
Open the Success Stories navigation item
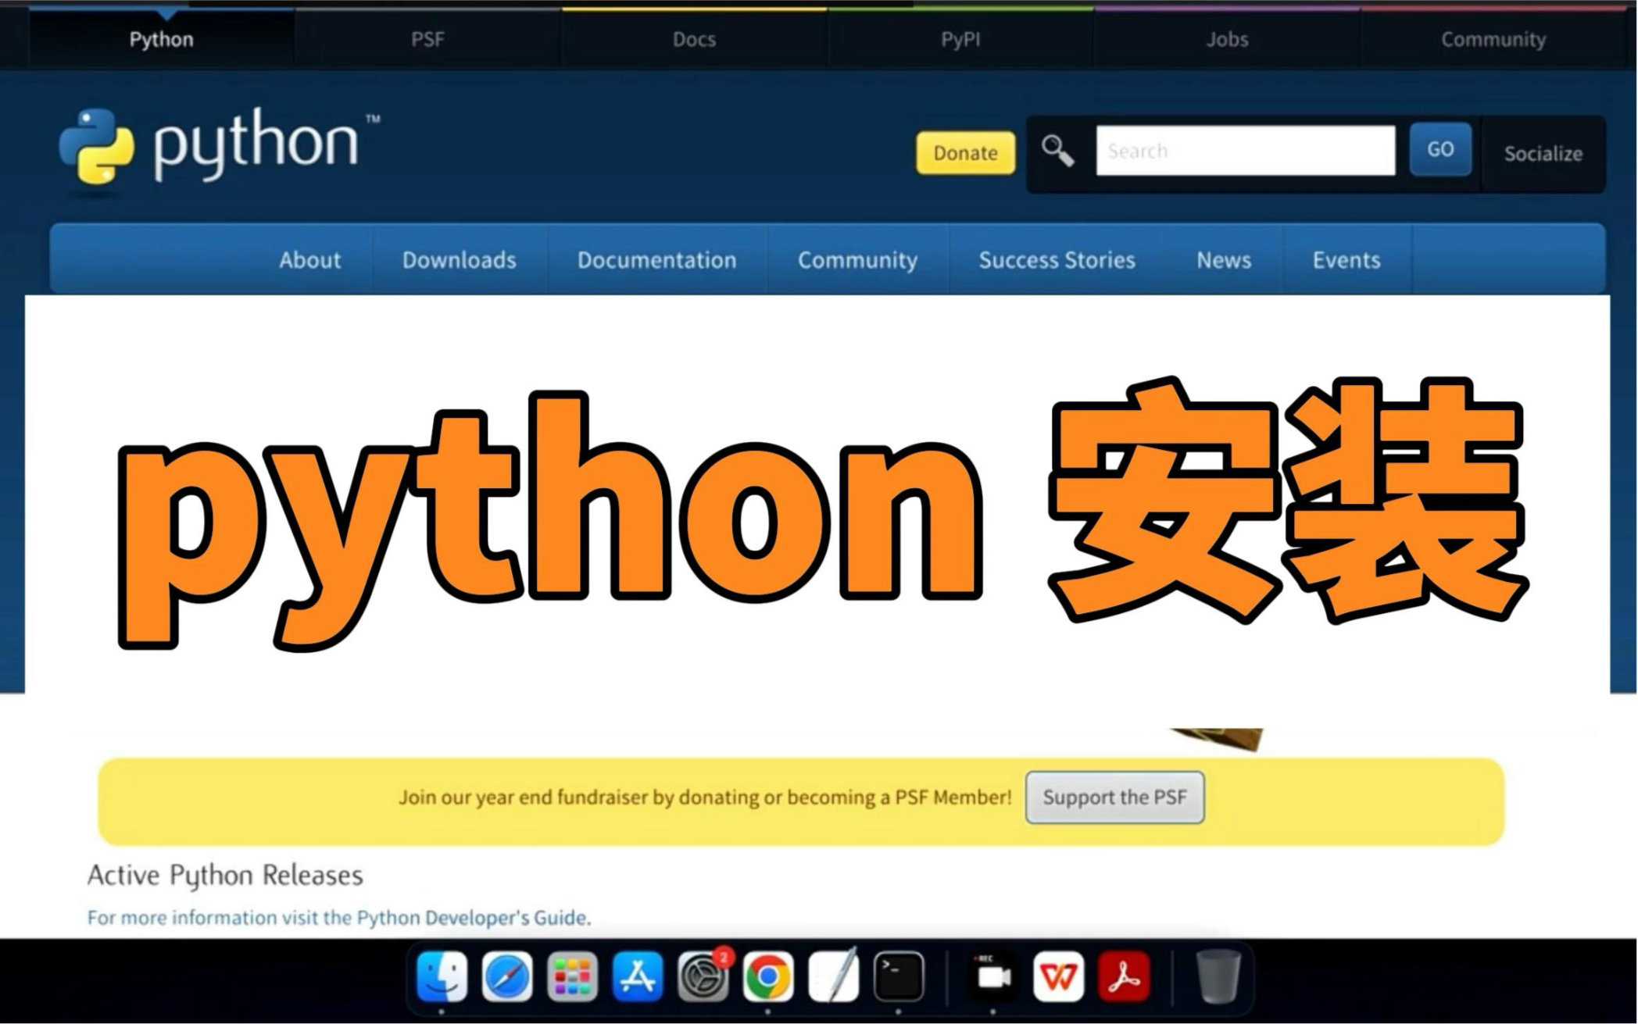(1057, 260)
